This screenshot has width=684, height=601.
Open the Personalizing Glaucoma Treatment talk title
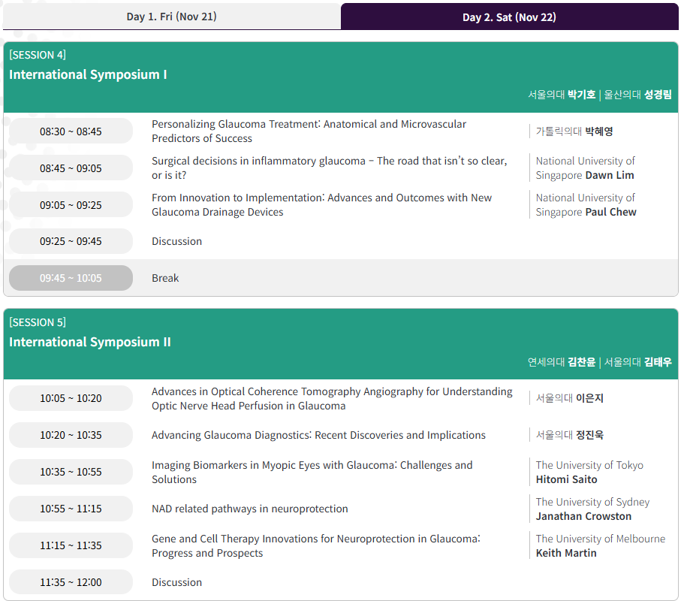coord(309,131)
